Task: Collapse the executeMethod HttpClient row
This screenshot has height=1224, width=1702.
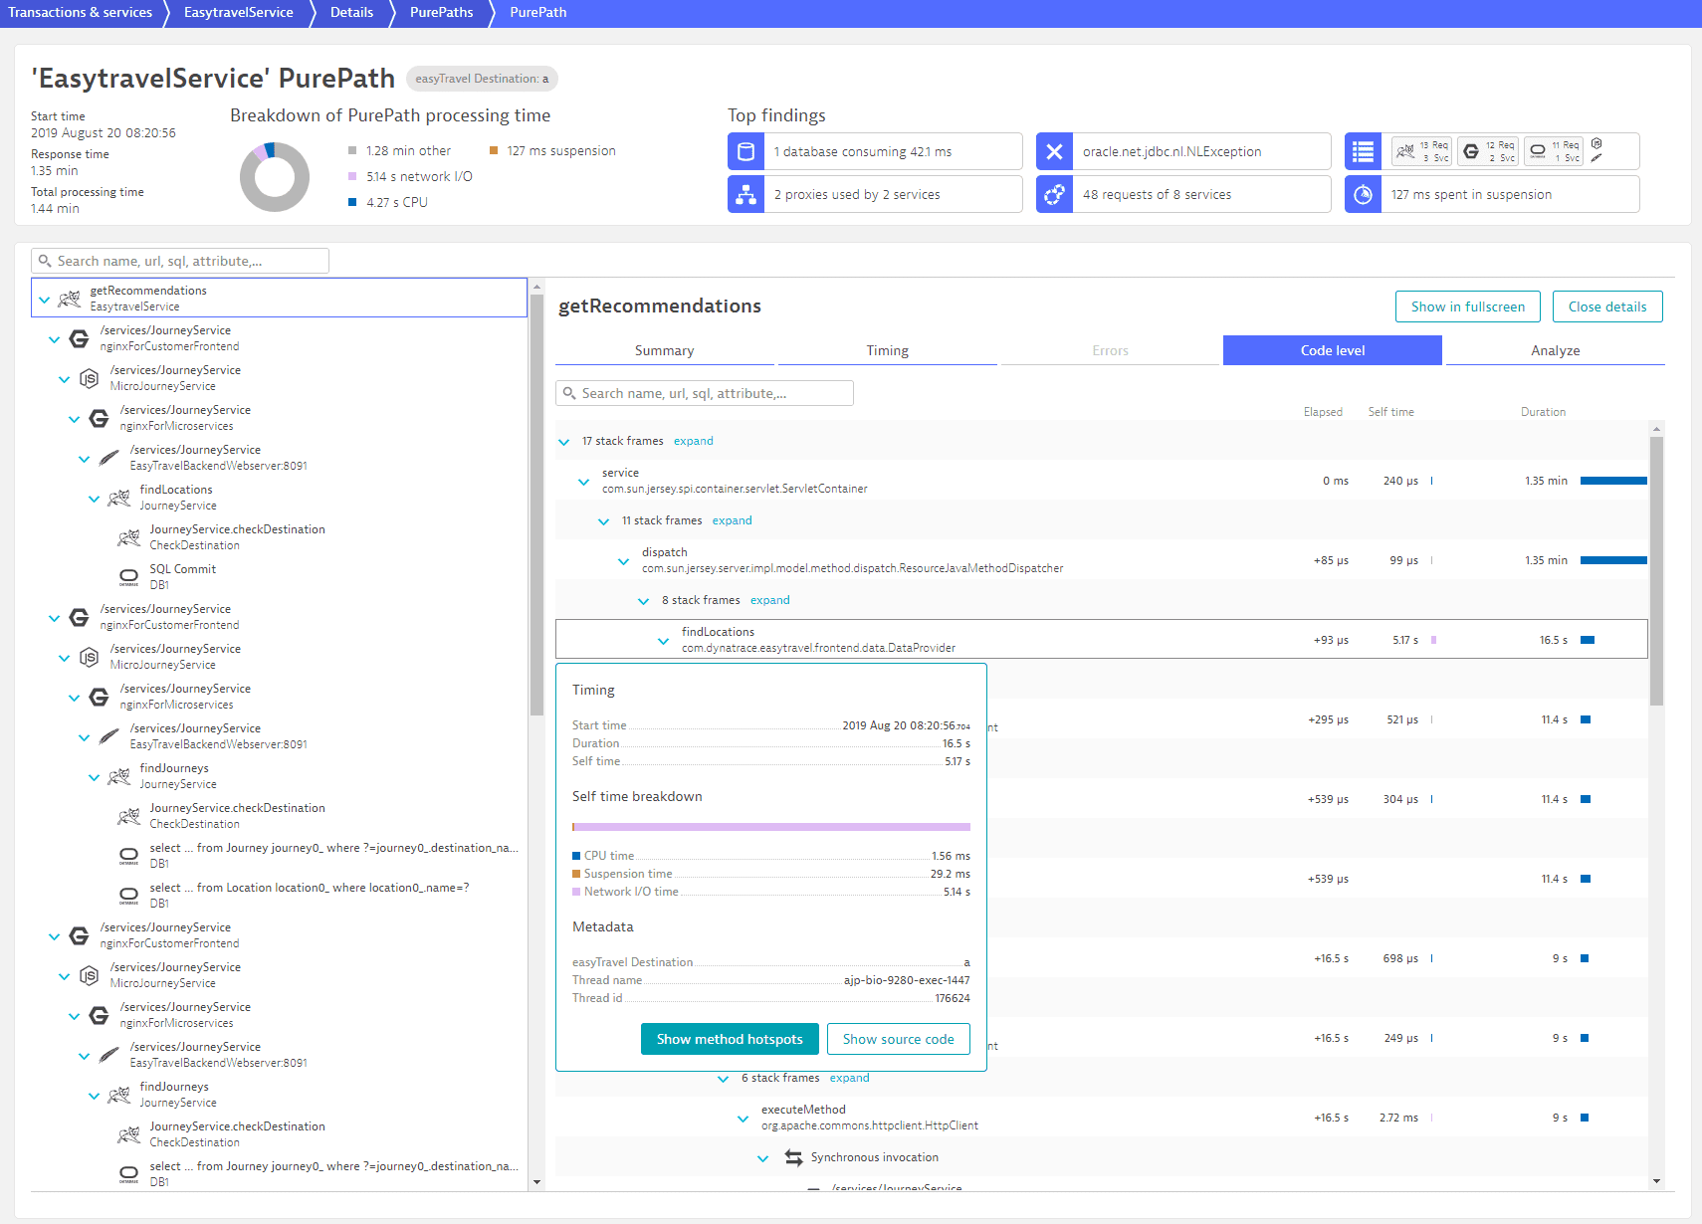Action: tap(743, 1119)
